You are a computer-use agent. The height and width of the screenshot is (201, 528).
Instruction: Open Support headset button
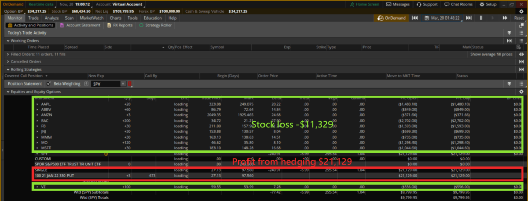pos(426,4)
